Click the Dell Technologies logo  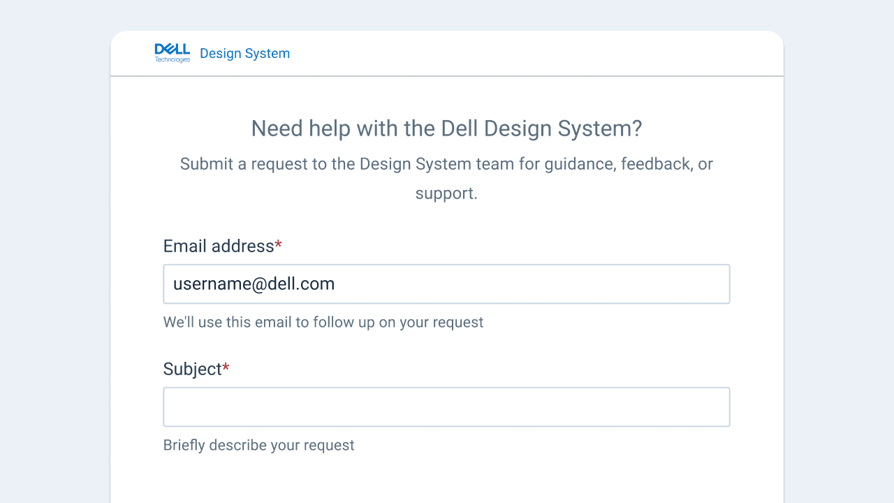tap(172, 53)
